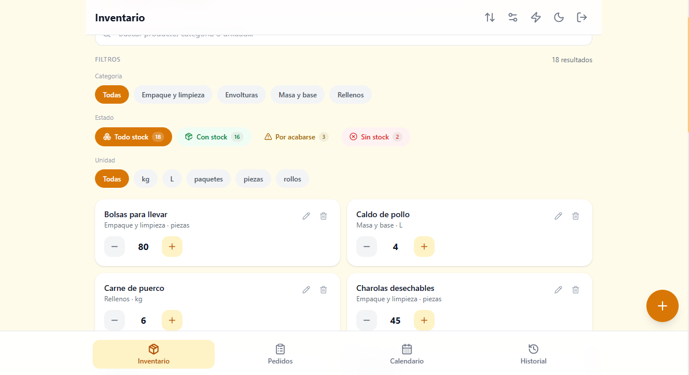
Task: Decrease Carne de puerco quantity
Action: [x=114, y=320]
